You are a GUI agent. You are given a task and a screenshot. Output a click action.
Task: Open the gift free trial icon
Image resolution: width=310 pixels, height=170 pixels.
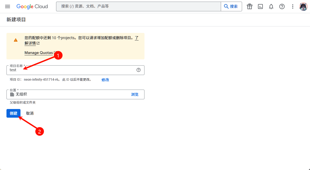point(250,6)
